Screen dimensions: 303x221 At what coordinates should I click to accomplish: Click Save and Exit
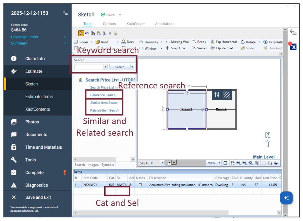[38, 197]
